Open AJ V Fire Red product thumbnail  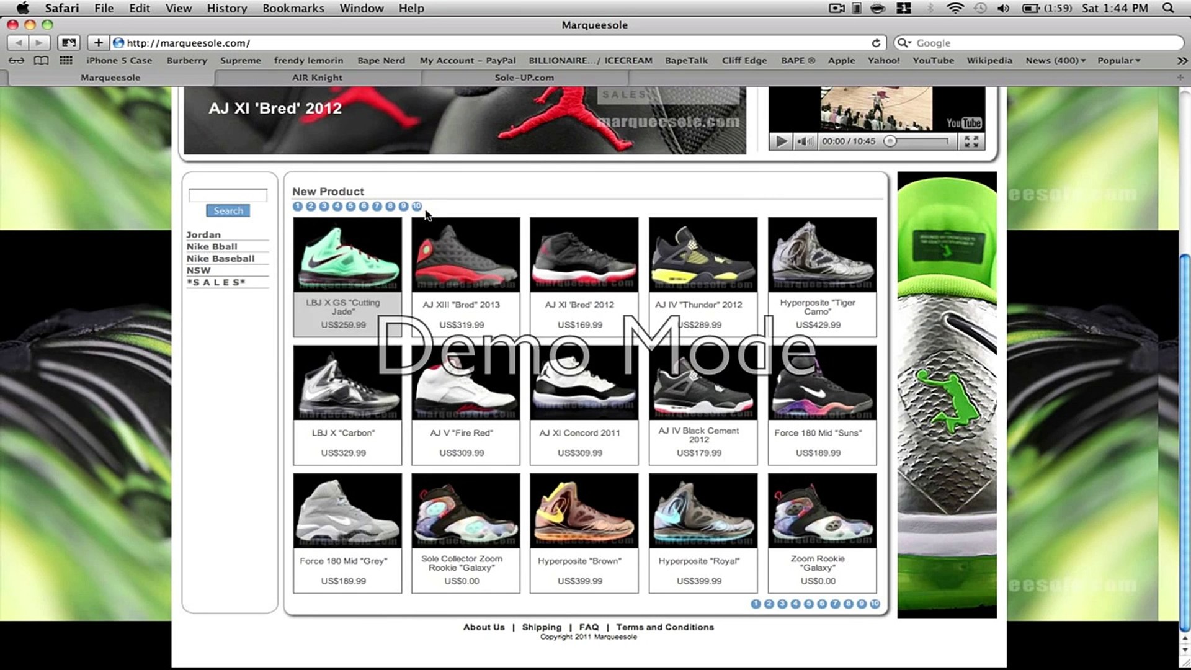click(x=466, y=383)
